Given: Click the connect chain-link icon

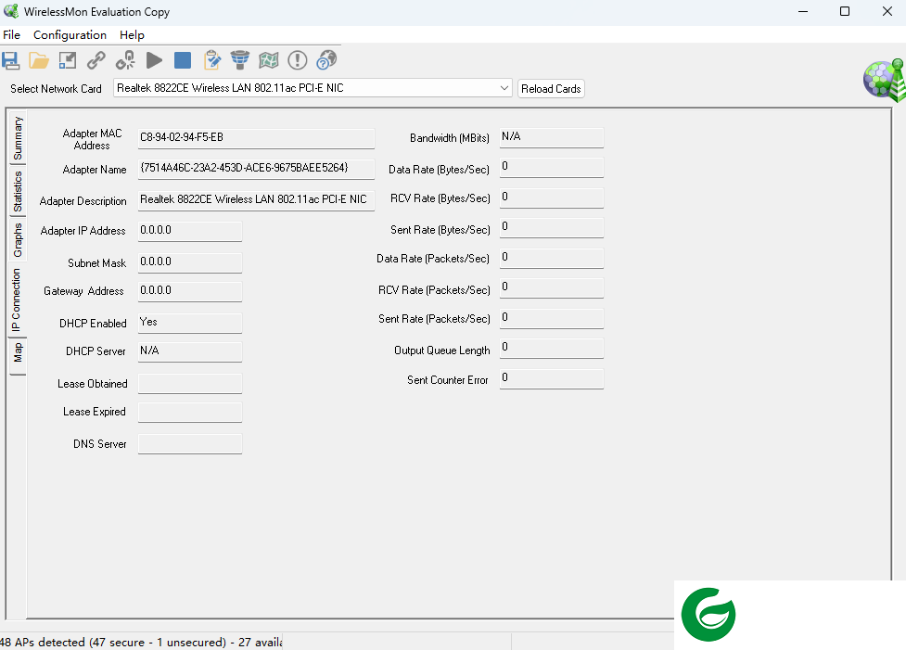Looking at the screenshot, I should point(96,60).
